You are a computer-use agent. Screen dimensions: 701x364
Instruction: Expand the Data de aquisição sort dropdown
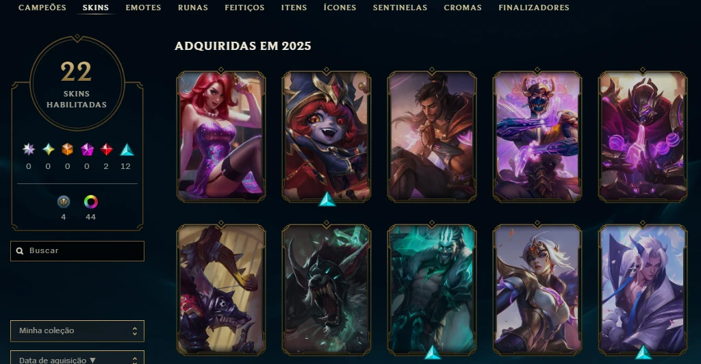click(x=77, y=358)
